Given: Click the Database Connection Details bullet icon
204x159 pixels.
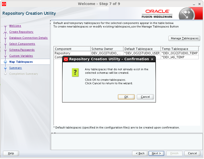Looking at the screenshot, I should tap(5, 38).
